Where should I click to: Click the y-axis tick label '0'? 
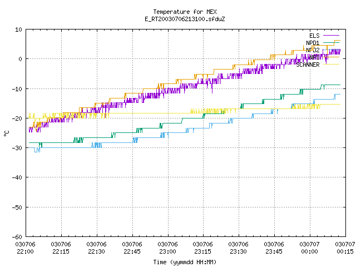tap(21, 59)
